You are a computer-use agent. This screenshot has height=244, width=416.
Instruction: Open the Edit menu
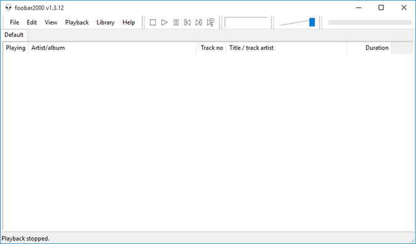[32, 23]
